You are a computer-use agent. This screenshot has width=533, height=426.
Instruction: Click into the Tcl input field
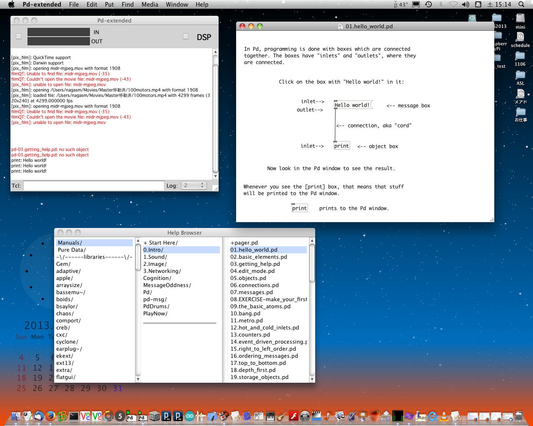pos(94,186)
